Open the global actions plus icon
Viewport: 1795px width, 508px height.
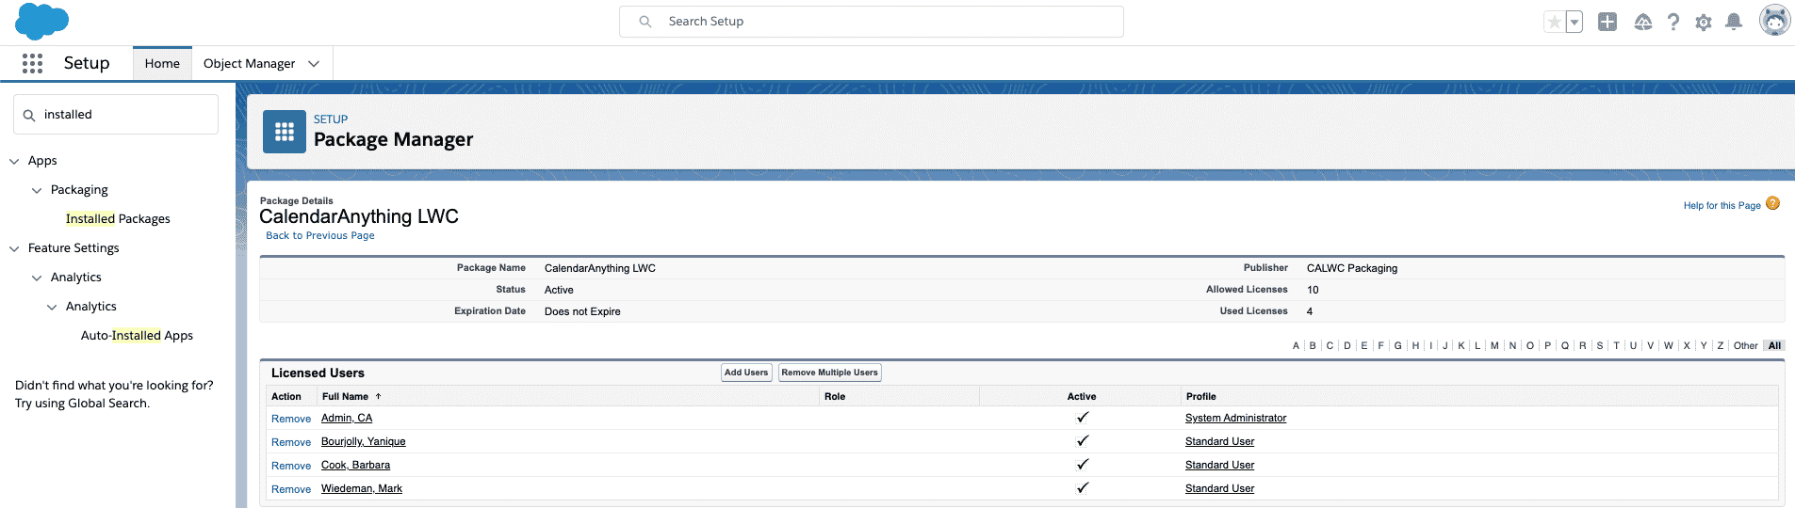click(x=1607, y=22)
